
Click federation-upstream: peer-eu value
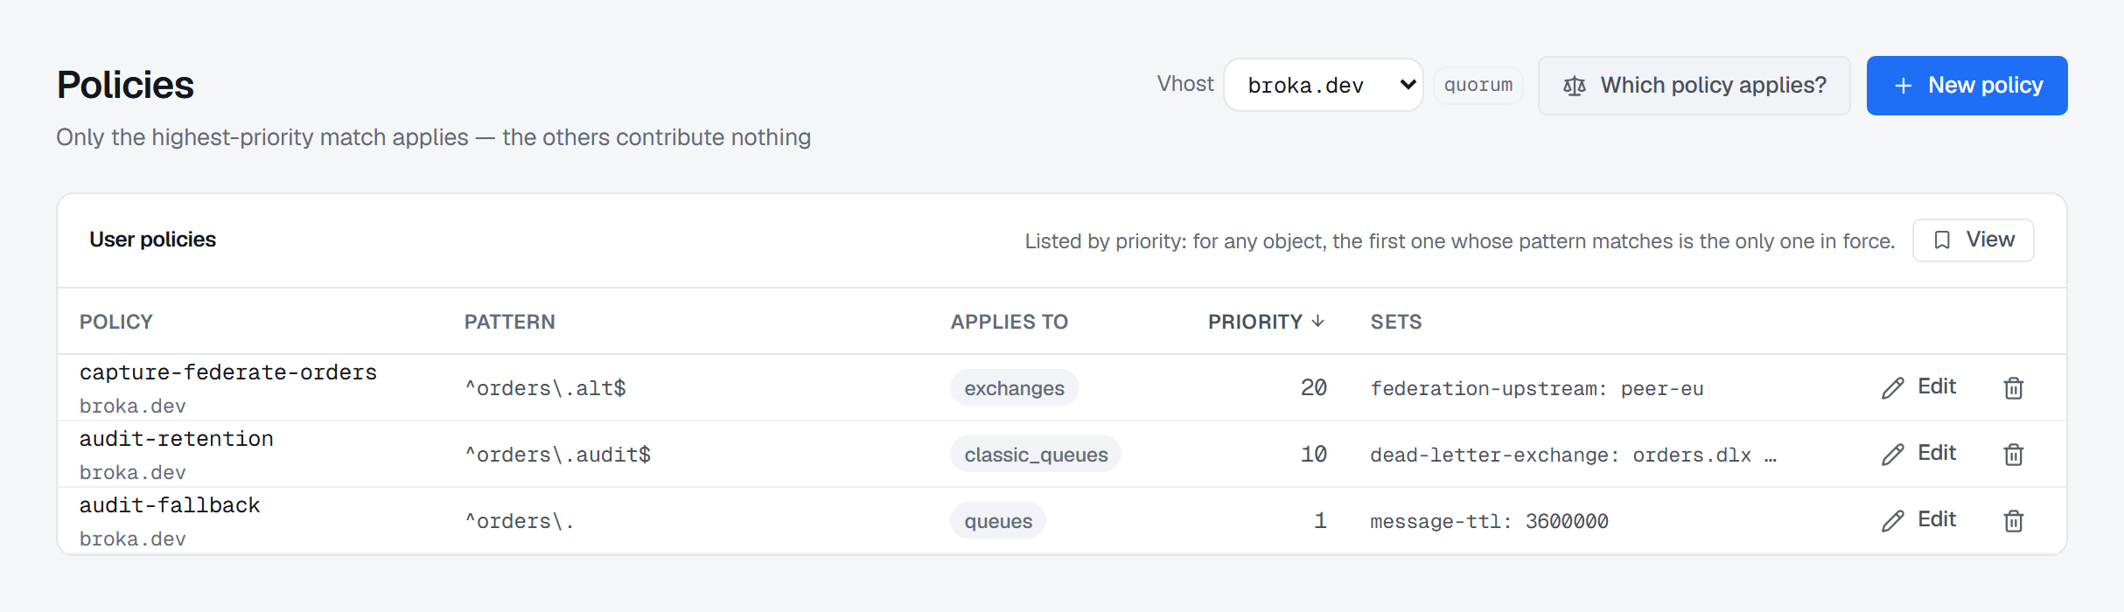click(x=1537, y=388)
